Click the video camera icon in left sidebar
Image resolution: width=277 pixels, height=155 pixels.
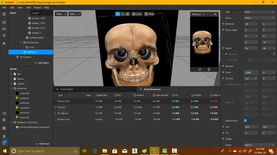(x=4, y=22)
